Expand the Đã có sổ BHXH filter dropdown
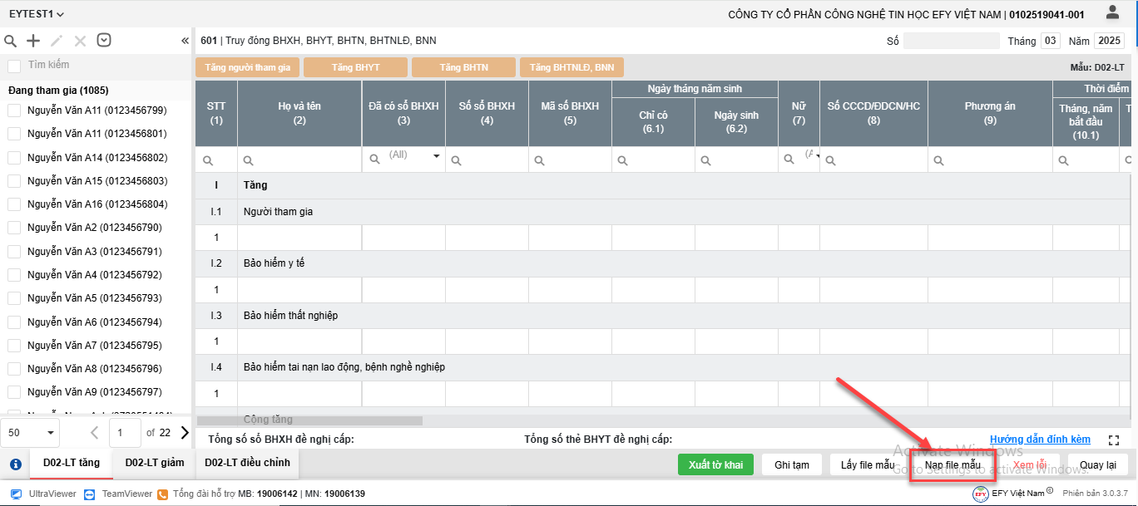1138x506 pixels. pyautogui.click(x=436, y=156)
